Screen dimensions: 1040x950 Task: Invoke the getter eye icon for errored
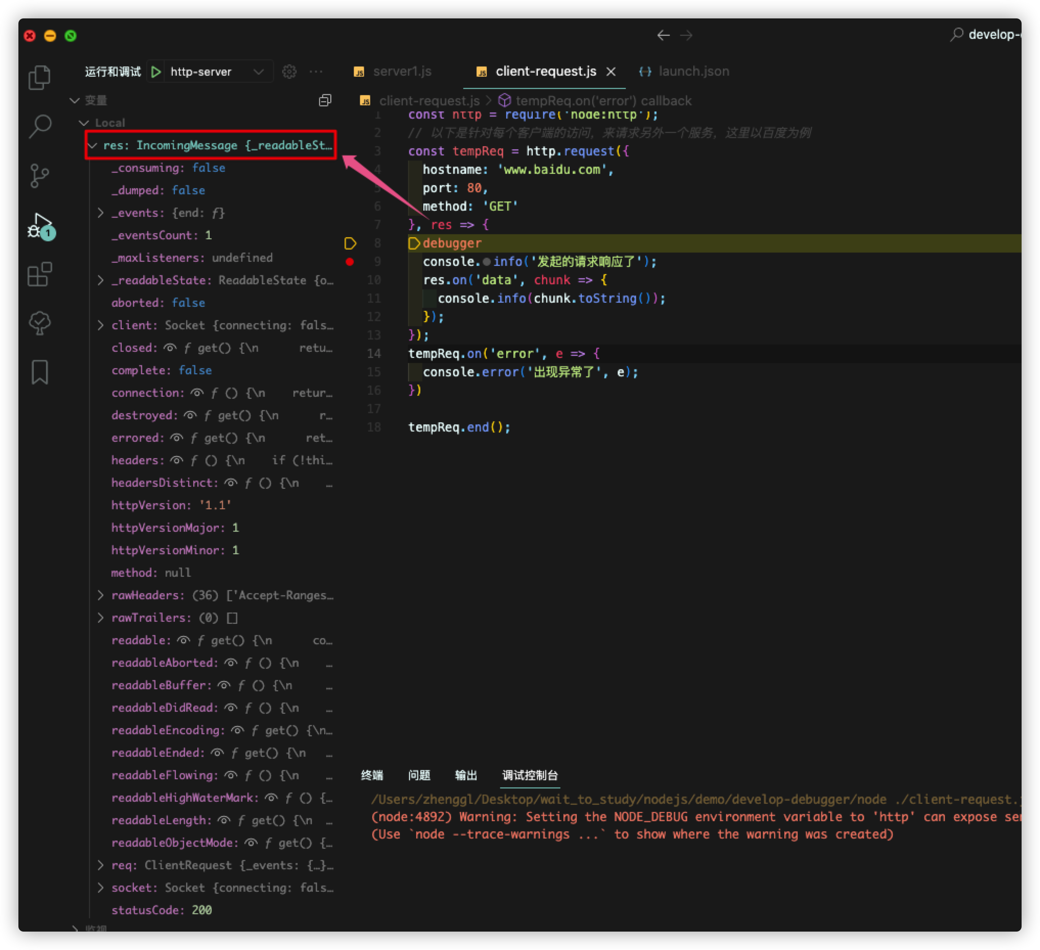tap(177, 438)
